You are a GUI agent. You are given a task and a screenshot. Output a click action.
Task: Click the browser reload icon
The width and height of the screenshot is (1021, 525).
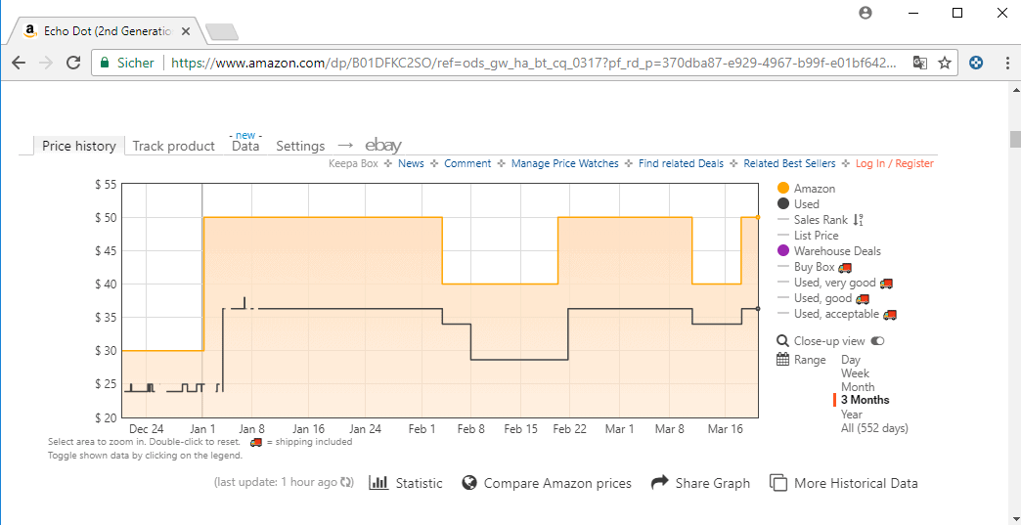click(x=73, y=63)
